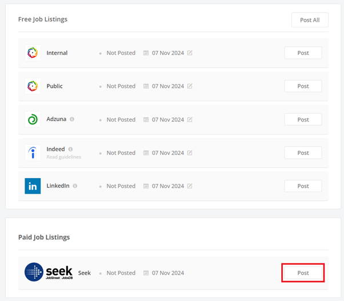The height and width of the screenshot is (301, 344).
Task: Click the info icon beside LinkedIn
Action: point(75,186)
